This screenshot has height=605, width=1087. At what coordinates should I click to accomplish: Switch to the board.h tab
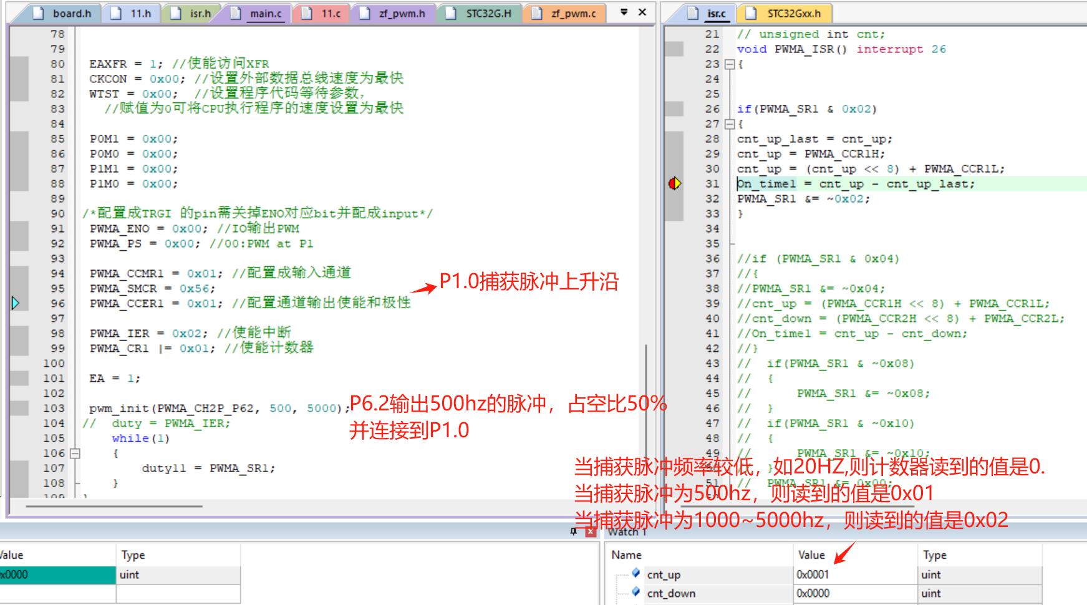(64, 13)
